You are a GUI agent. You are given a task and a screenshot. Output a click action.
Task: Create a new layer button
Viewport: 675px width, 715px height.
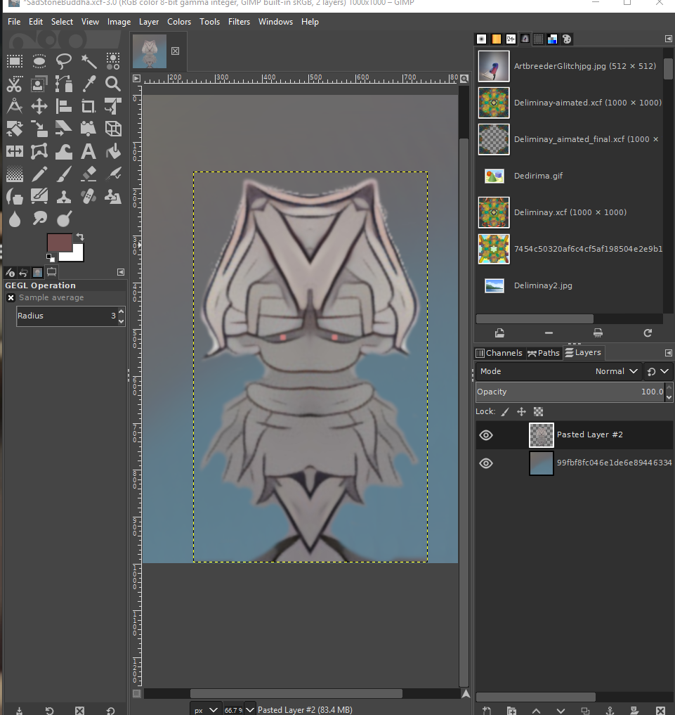click(x=487, y=711)
